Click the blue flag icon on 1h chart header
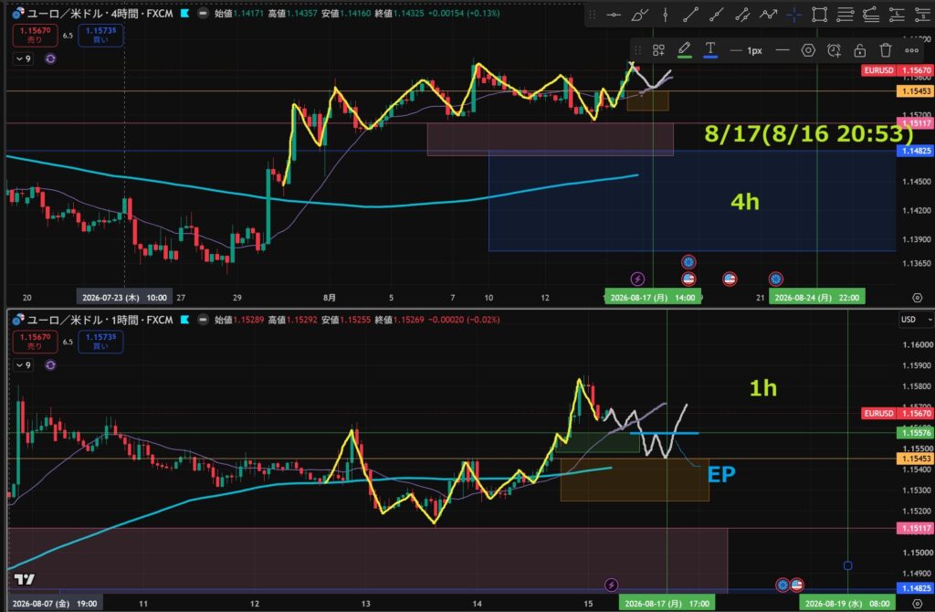The width and height of the screenshot is (935, 612). 184,319
